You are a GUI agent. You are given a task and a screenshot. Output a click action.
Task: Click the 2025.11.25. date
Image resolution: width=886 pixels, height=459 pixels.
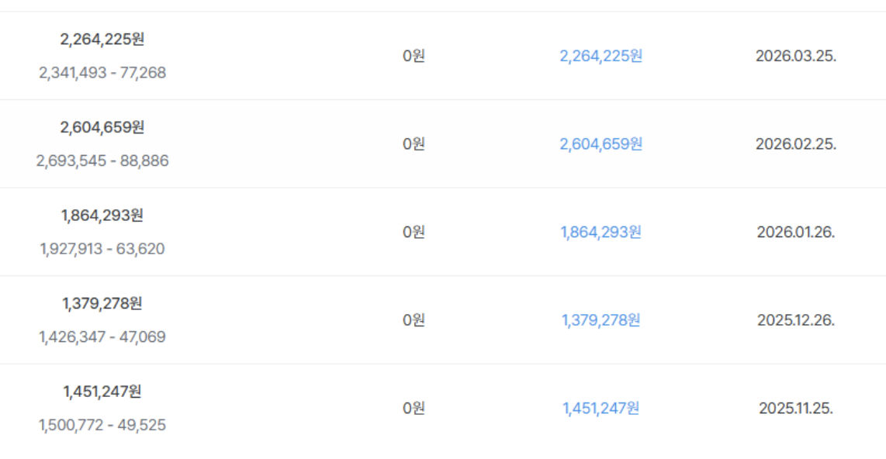click(795, 408)
